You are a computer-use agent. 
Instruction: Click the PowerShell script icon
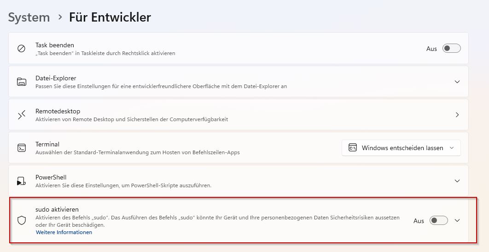pos(21,181)
